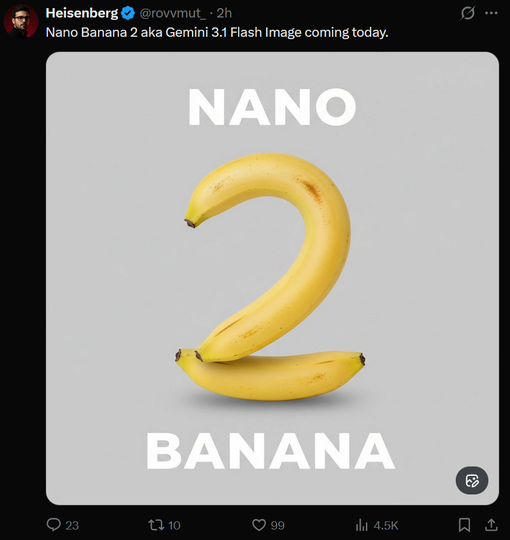Click the like count 99

click(278, 525)
